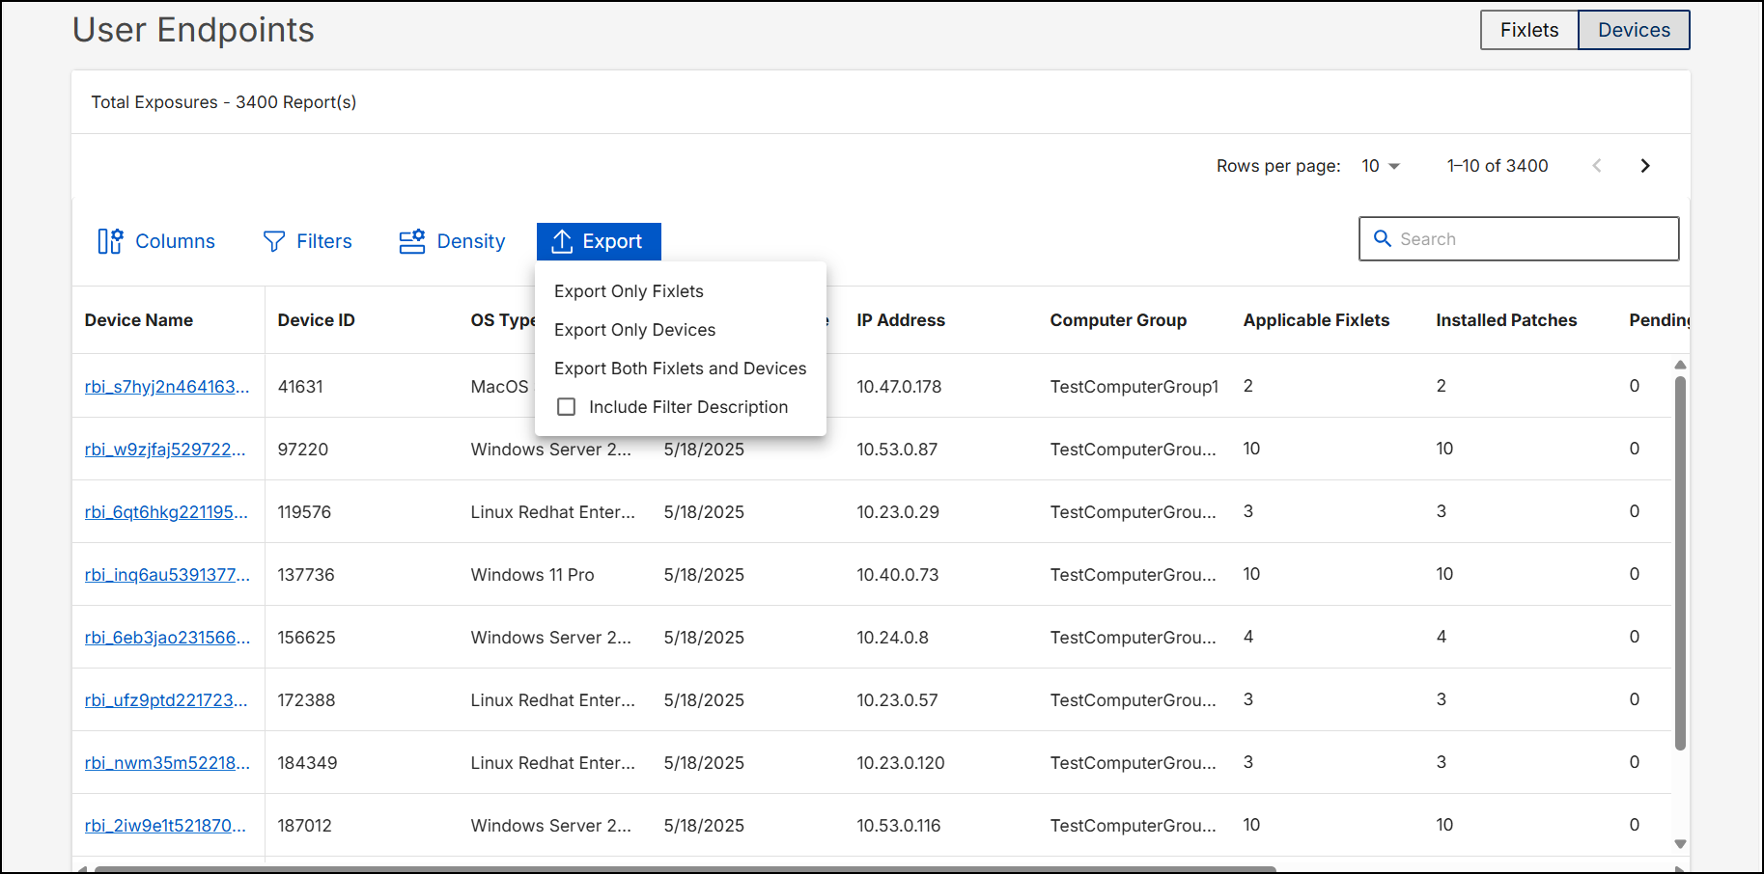Image resolution: width=1764 pixels, height=874 pixels.
Task: Select Export Only Fixlets option
Action: pyautogui.click(x=628, y=290)
